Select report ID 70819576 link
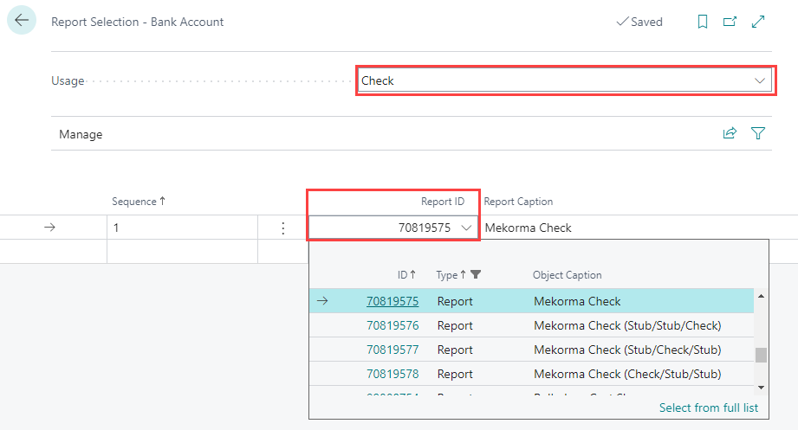The width and height of the screenshot is (798, 430). point(393,325)
